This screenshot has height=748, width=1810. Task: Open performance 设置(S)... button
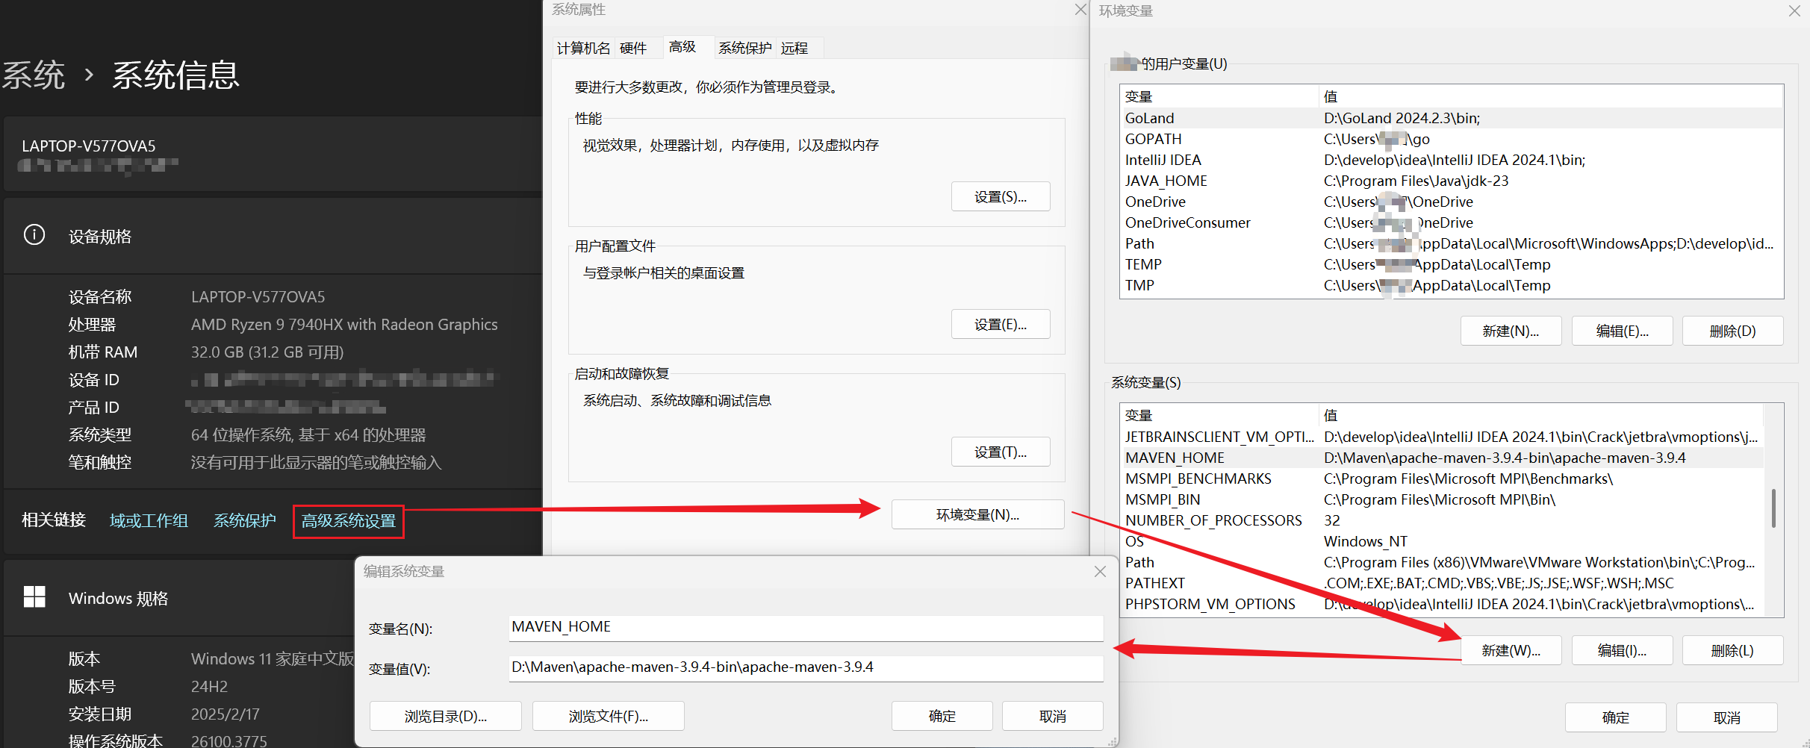pyautogui.click(x=1001, y=197)
